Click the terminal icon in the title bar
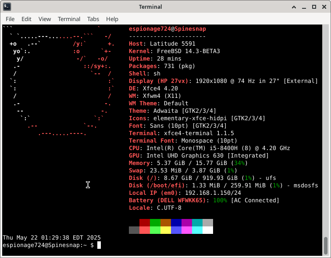331x258 pixels. click(x=7, y=7)
